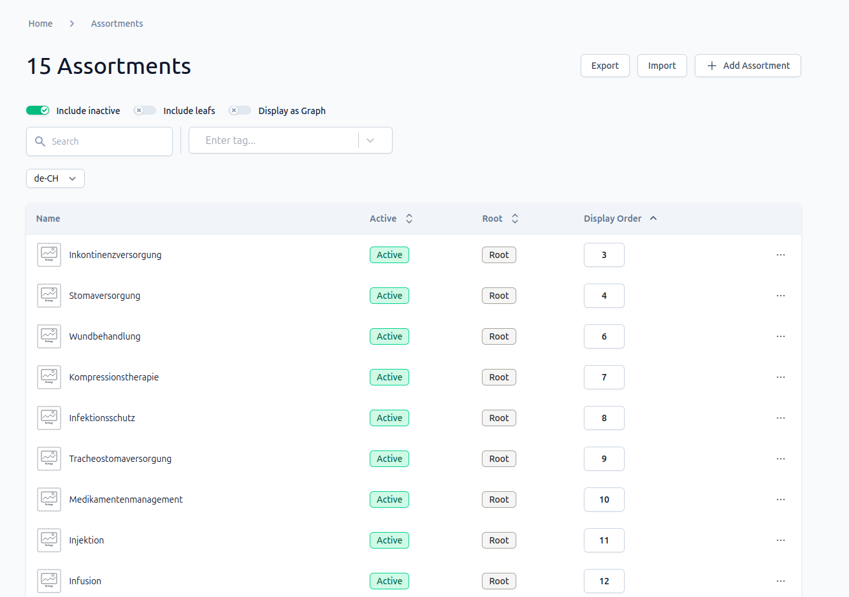This screenshot has height=597, width=849.
Task: Enable the Include leafs toggle
Action: coord(145,110)
